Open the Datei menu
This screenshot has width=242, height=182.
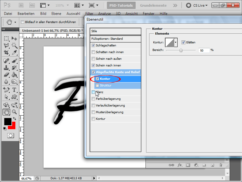coord(8,14)
